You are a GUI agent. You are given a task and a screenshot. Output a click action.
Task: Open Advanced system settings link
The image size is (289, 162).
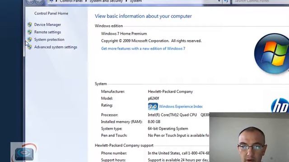(x=56, y=47)
